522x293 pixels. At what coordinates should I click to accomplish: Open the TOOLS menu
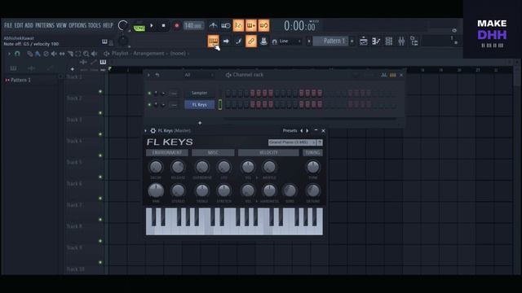tap(95, 25)
